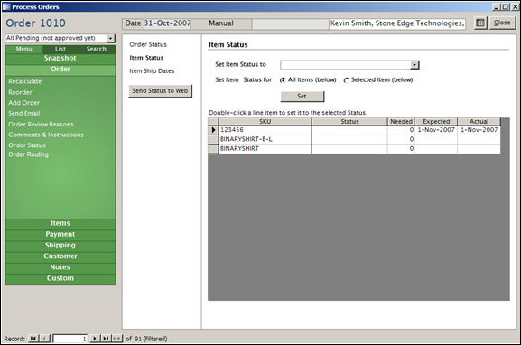The image size is (521, 345).
Task: Select row selector beside BINARYSHIRT row
Action: 213,149
